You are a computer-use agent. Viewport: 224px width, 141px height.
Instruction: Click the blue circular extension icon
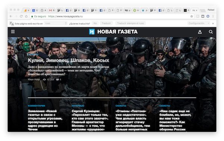(208, 16)
